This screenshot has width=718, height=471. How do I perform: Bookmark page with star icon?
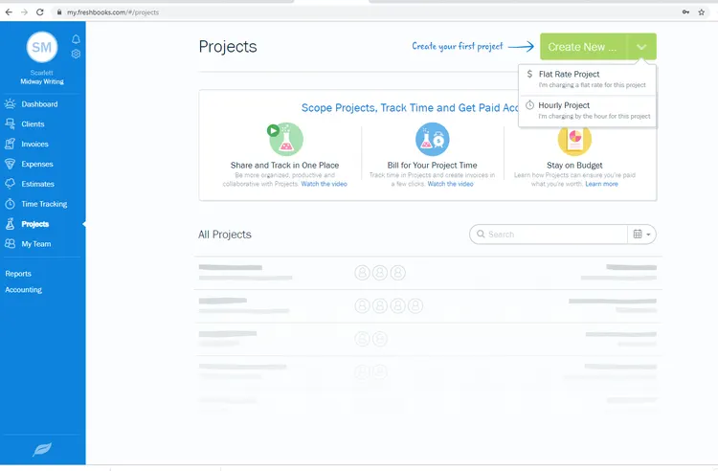click(x=701, y=12)
